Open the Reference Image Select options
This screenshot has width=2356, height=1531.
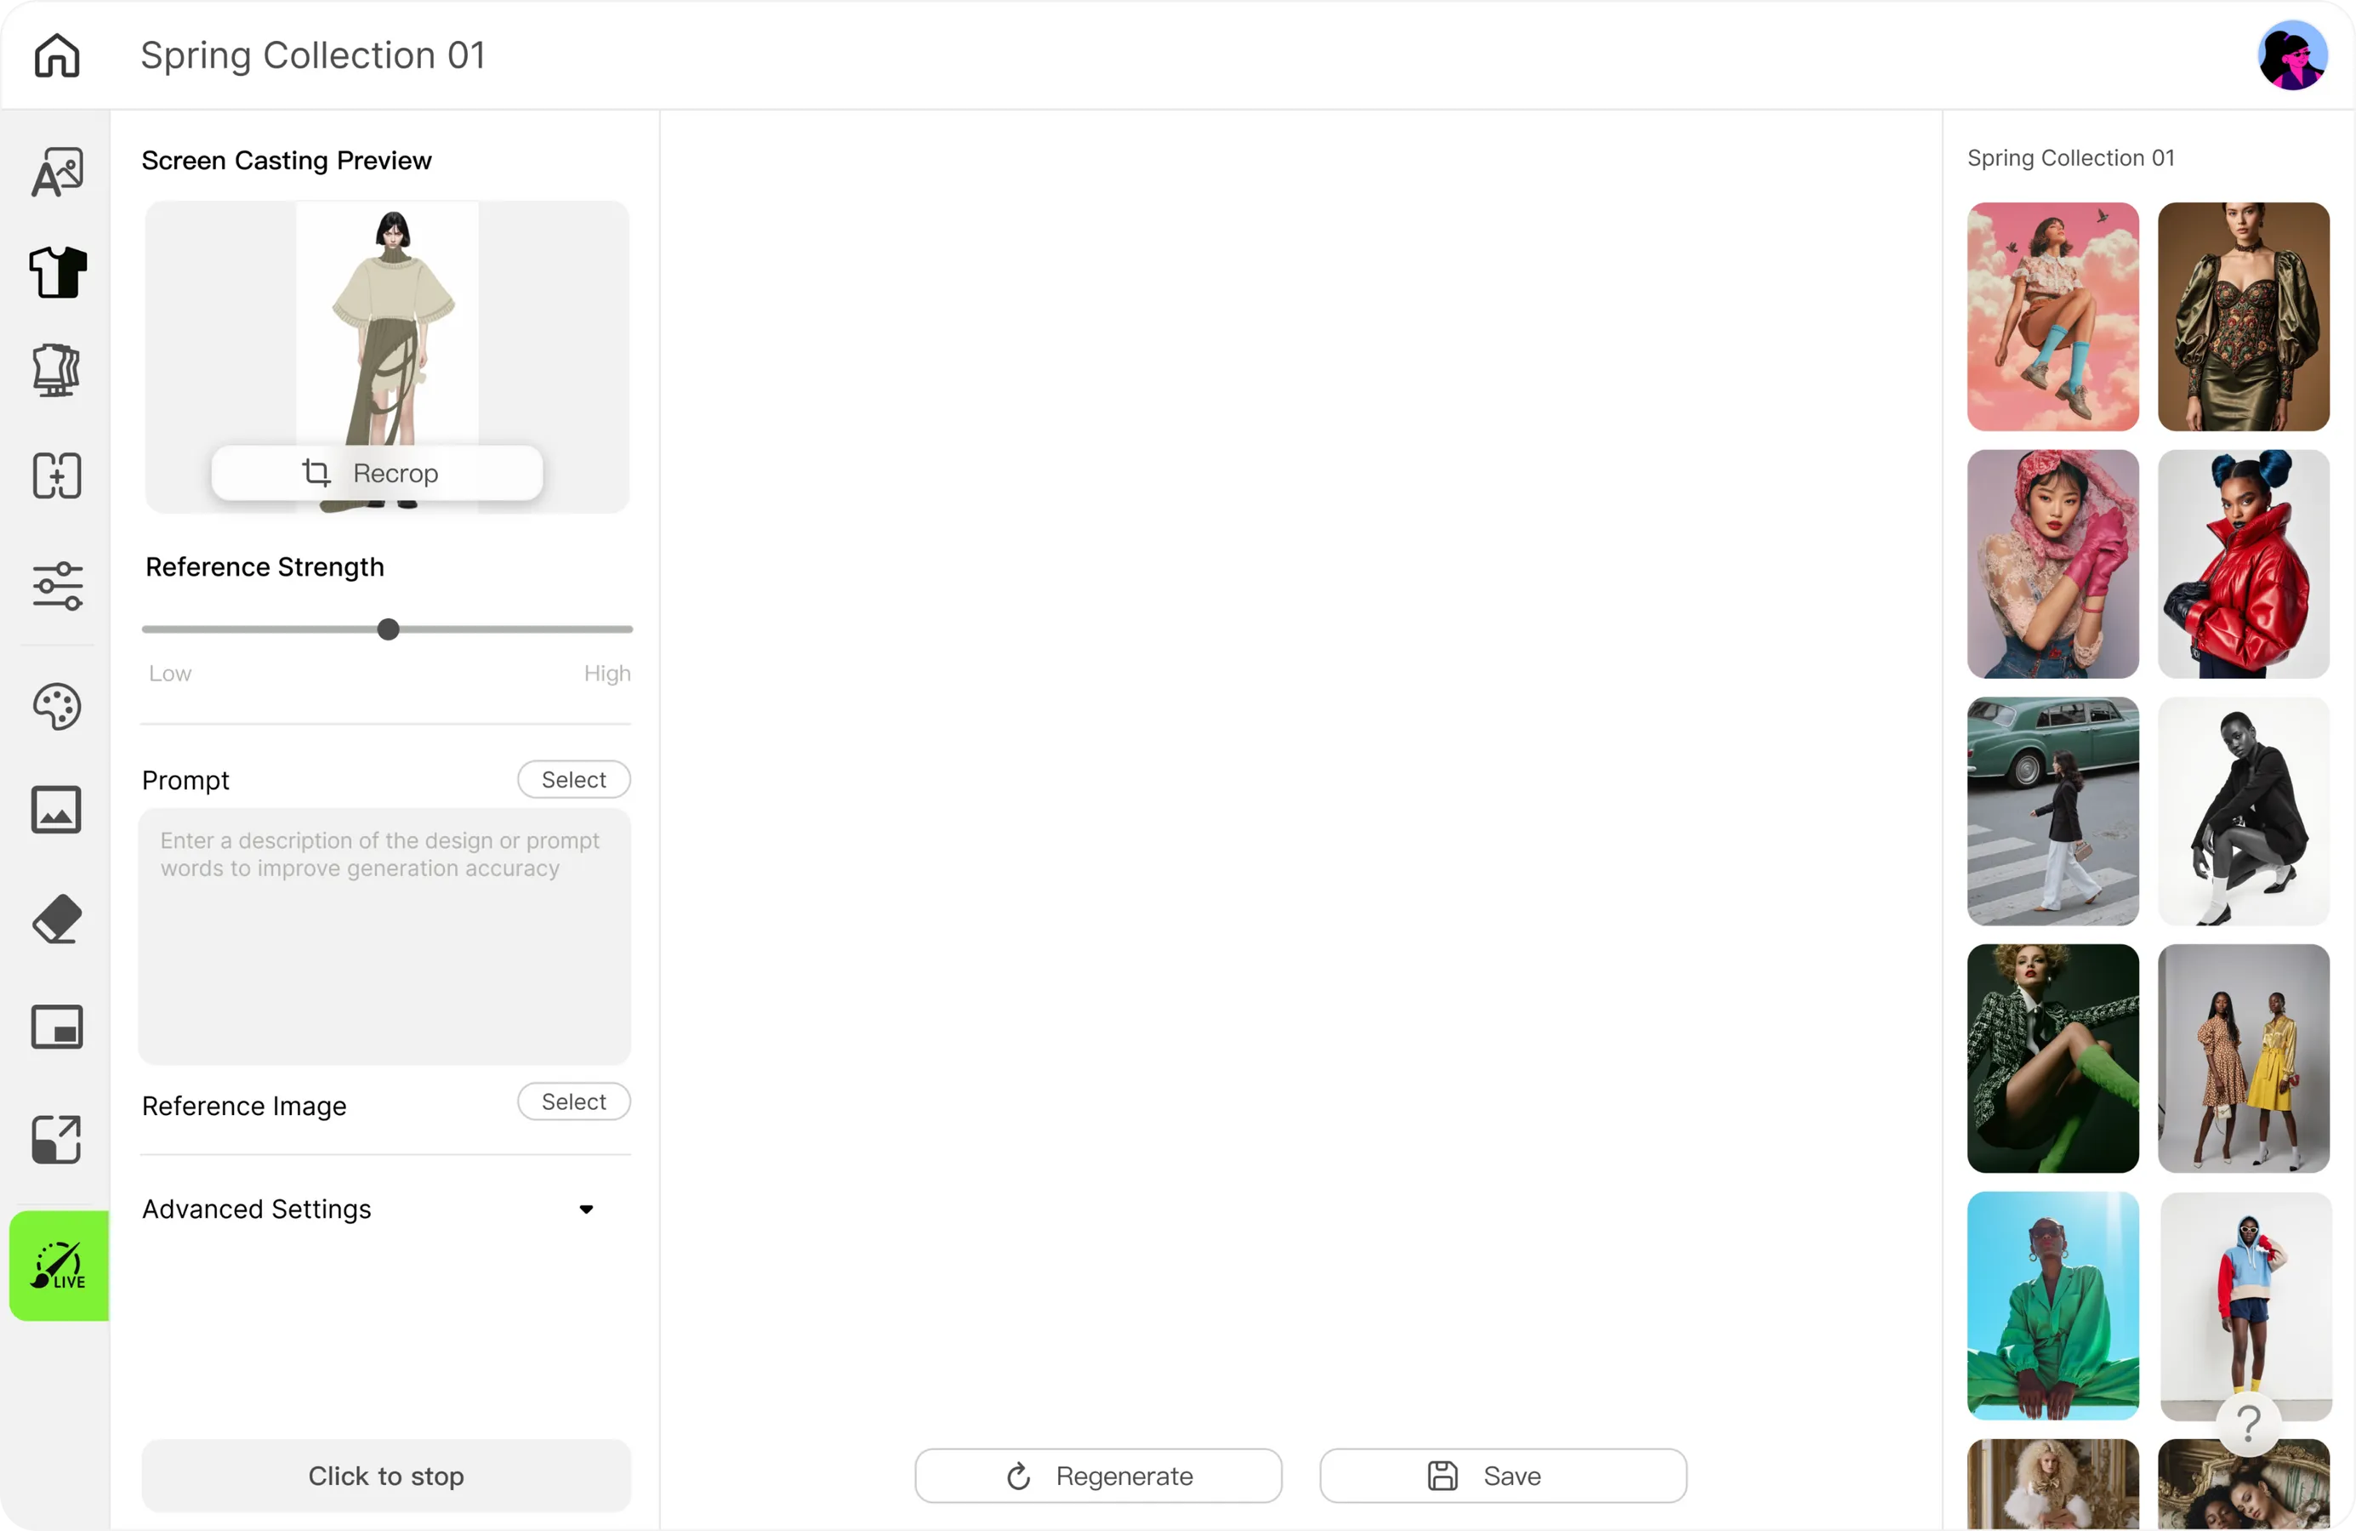(574, 1101)
